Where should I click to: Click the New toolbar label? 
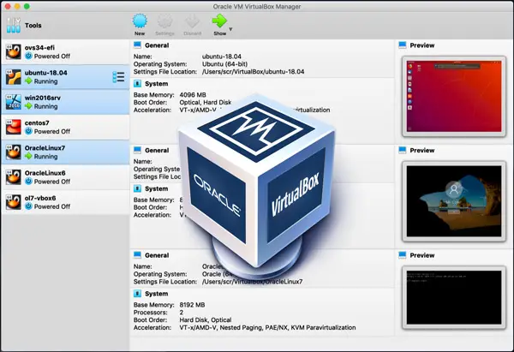(x=140, y=33)
